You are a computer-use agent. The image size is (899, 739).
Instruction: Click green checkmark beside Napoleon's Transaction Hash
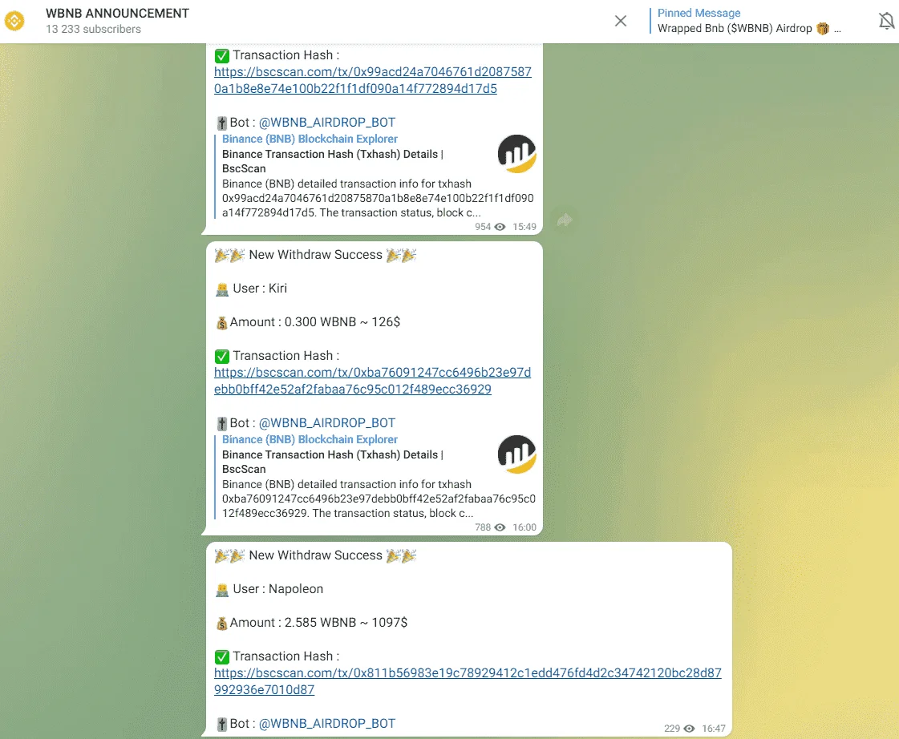222,657
